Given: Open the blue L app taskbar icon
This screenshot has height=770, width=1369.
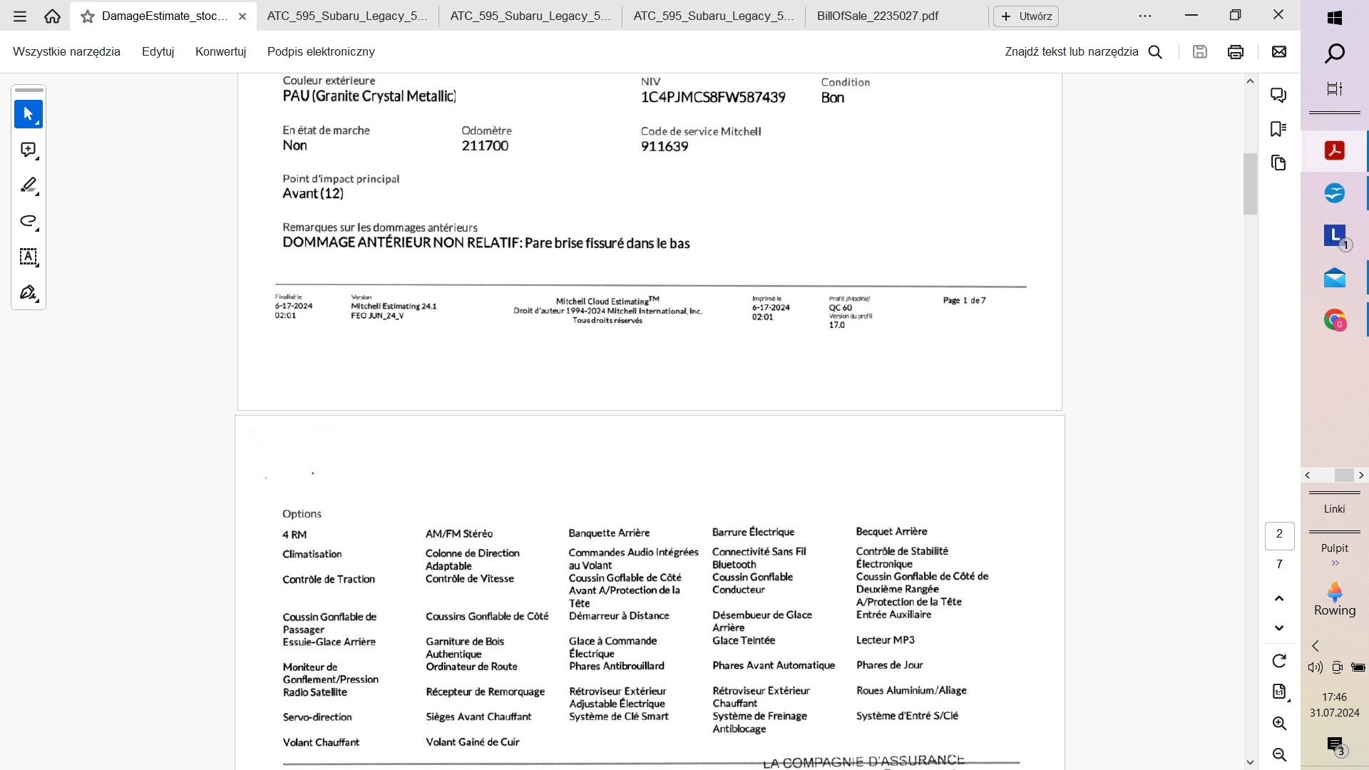Looking at the screenshot, I should click(1335, 235).
